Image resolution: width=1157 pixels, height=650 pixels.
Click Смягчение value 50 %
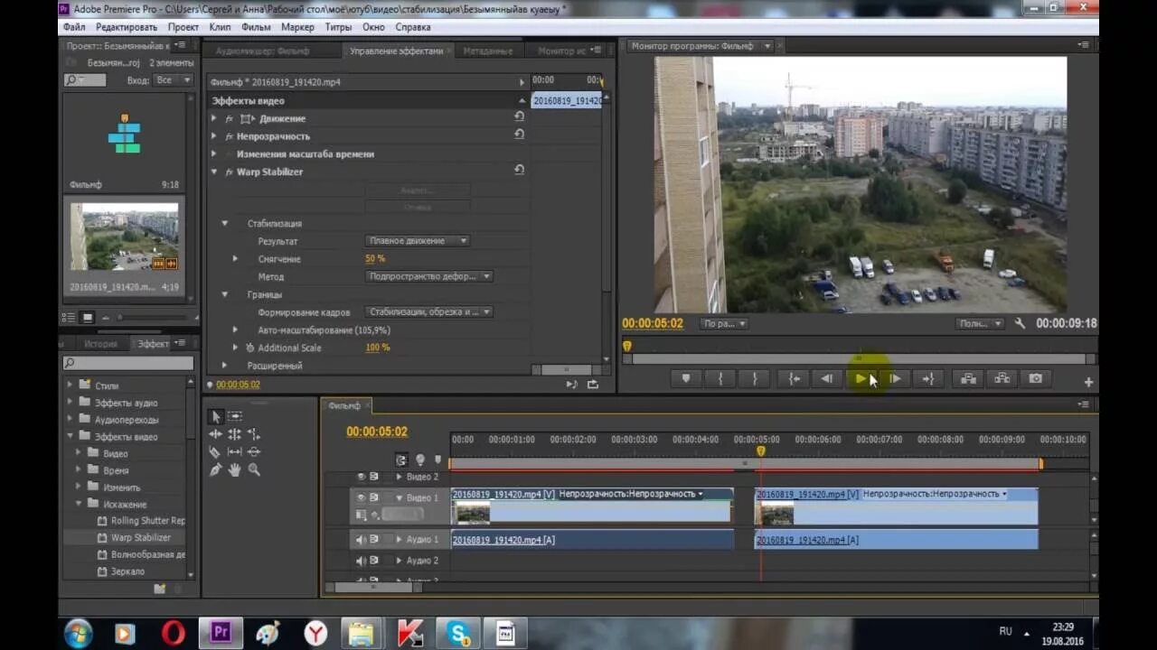(375, 259)
